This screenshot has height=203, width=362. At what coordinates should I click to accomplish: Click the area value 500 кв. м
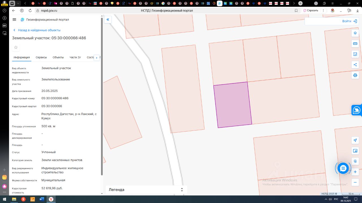(x=48, y=126)
